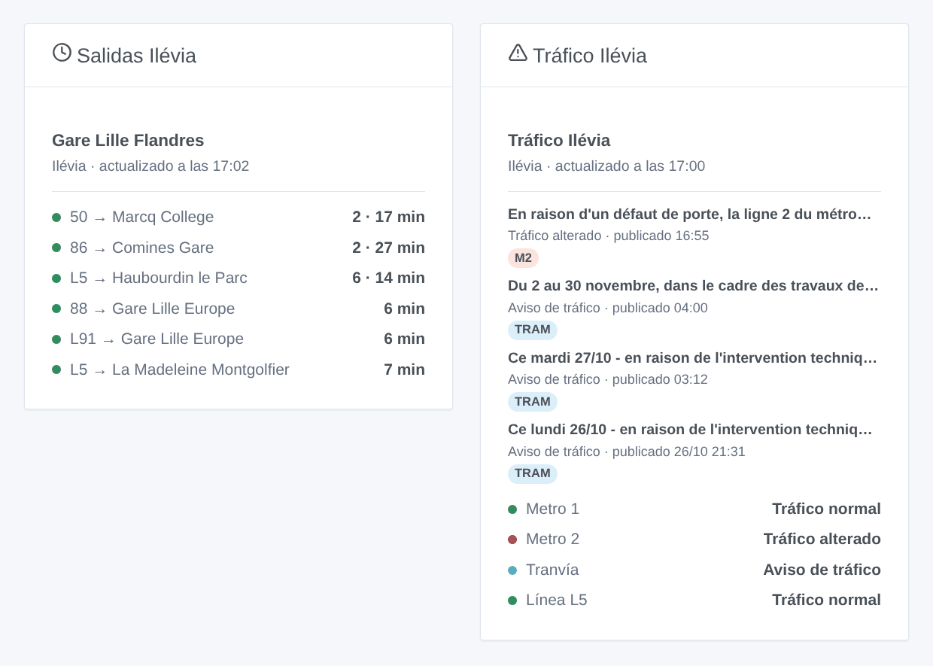Click 'Aviso de tráfico · publicado 03:12' text
The width and height of the screenshot is (933, 666).
608,379
